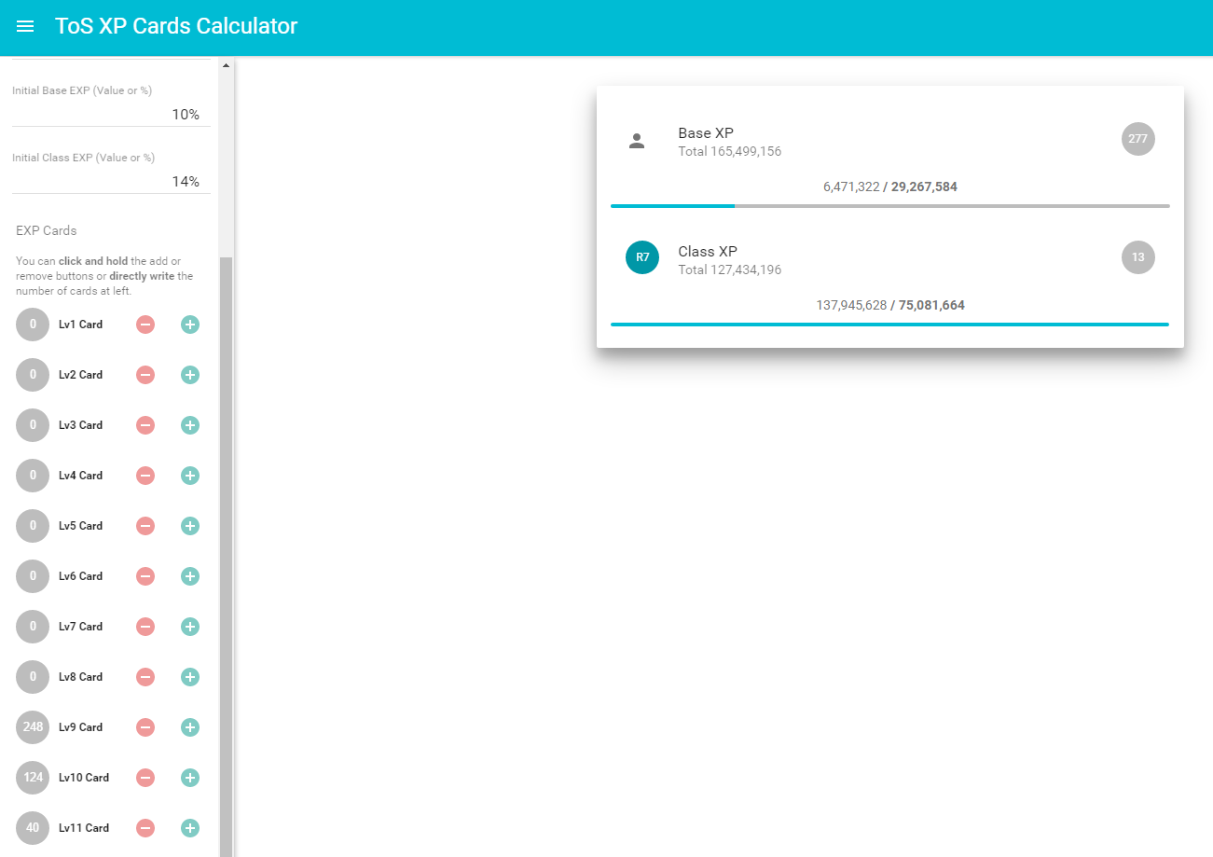Add one Lv1 Card

point(190,325)
